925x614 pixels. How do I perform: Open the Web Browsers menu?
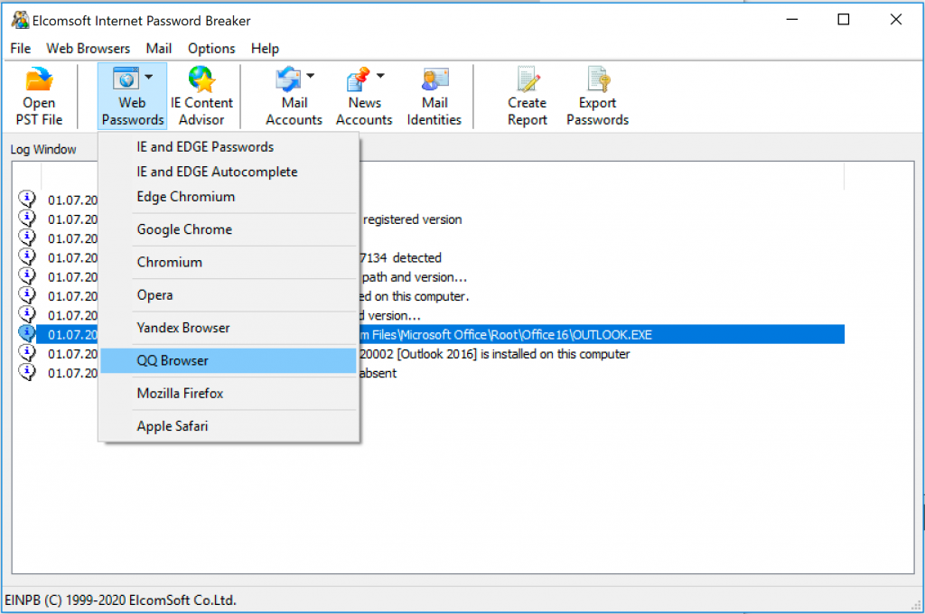point(87,48)
